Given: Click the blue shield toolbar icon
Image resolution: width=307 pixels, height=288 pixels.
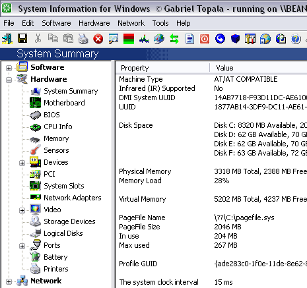Looking at the screenshot, I should (x=235, y=39).
